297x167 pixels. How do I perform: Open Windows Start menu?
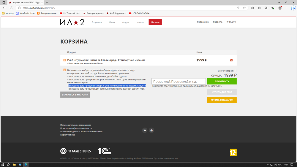click(x=3, y=165)
